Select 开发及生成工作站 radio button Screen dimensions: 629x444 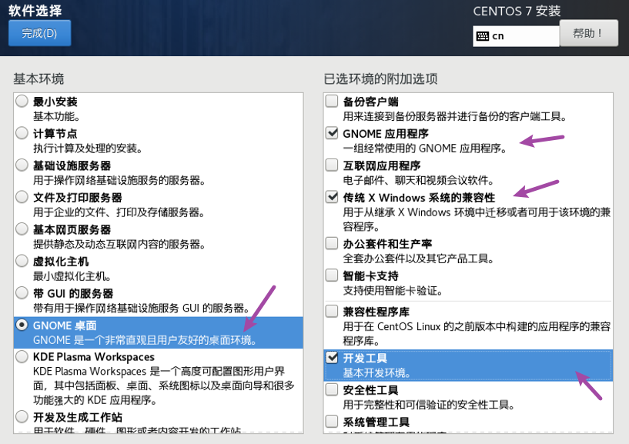coord(22,417)
